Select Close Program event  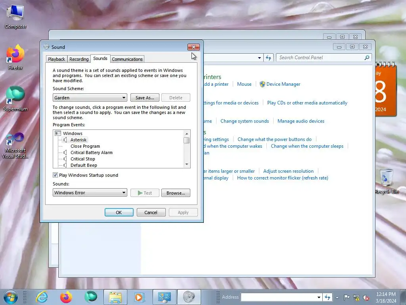click(85, 146)
